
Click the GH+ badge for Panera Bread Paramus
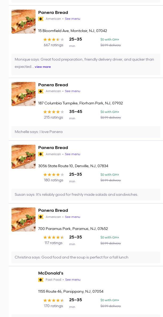(x=41, y=217)
